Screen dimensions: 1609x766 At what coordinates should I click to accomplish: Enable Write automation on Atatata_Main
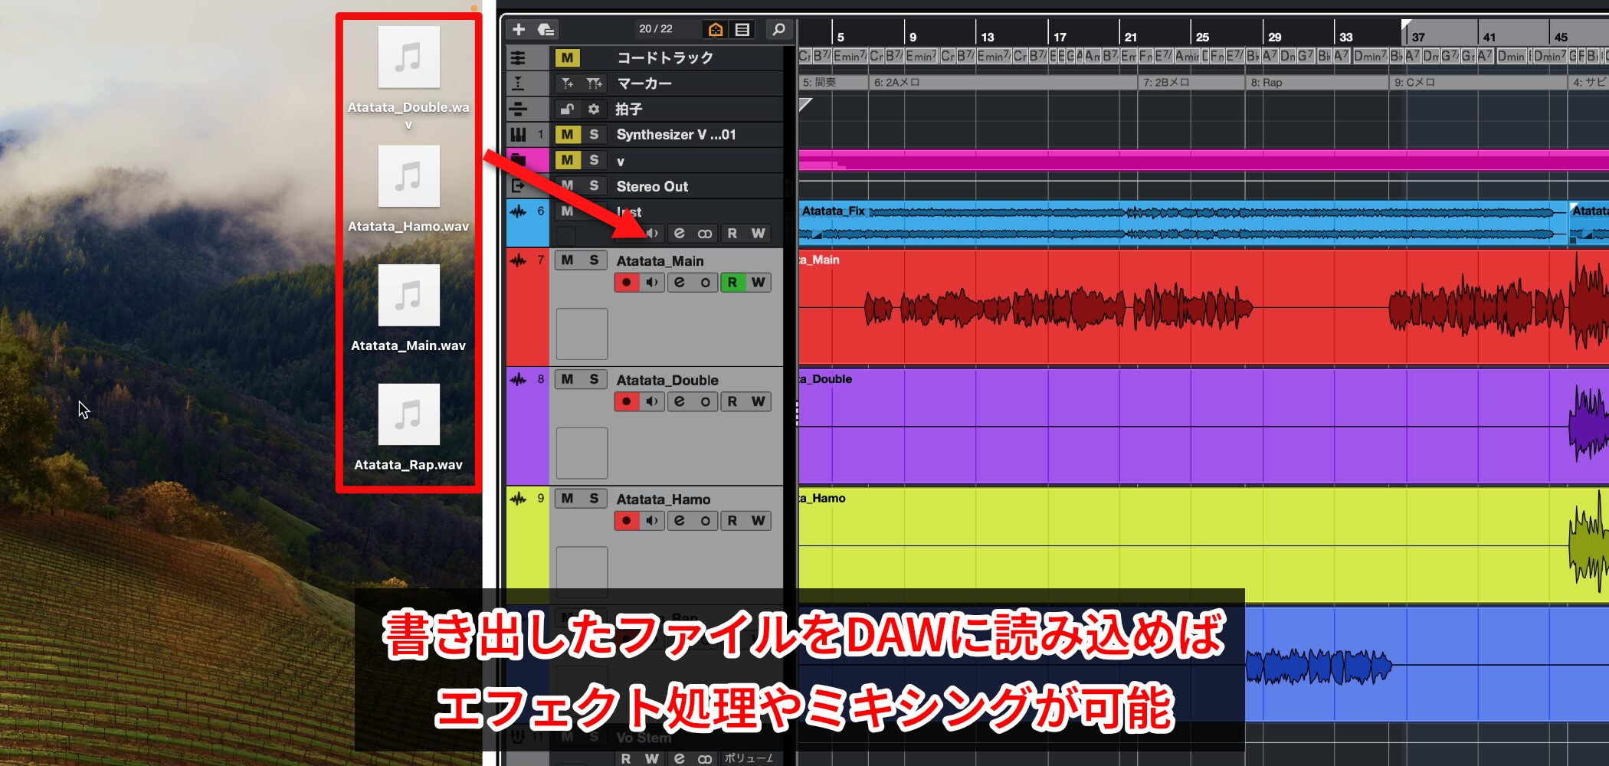pos(758,283)
